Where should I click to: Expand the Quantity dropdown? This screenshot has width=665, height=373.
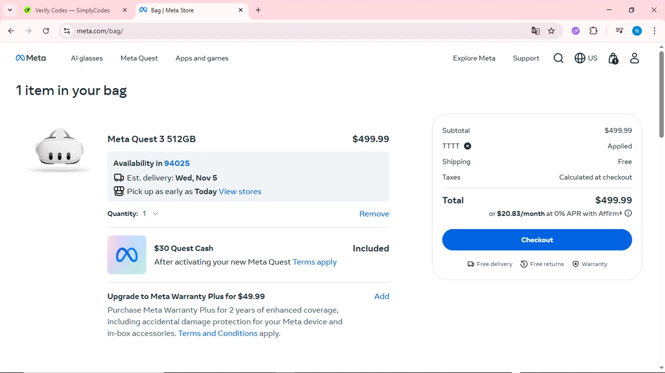(150, 213)
